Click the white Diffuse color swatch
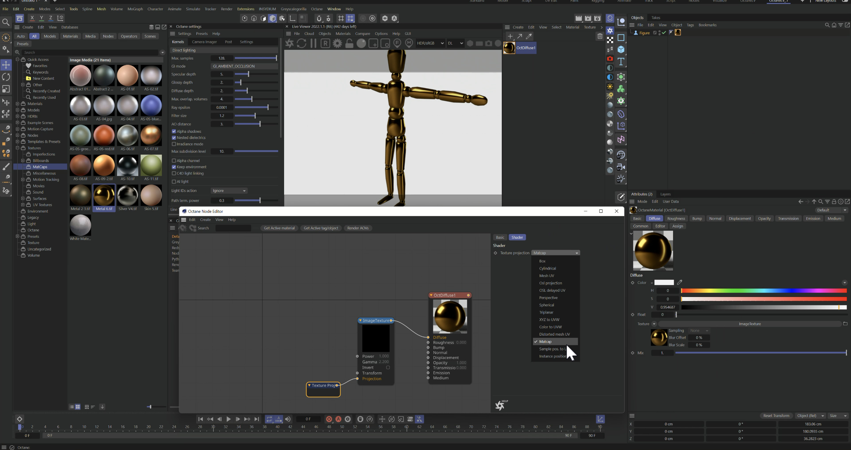The image size is (851, 450). coord(664,282)
